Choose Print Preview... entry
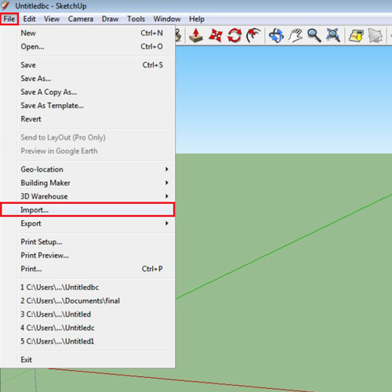Viewport: 392px width, 392px height. click(x=88, y=256)
